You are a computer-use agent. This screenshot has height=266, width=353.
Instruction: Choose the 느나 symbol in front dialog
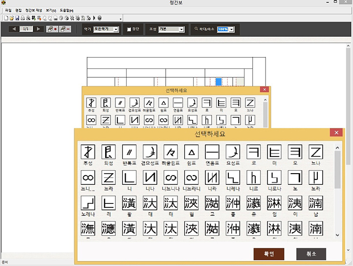[316, 152]
